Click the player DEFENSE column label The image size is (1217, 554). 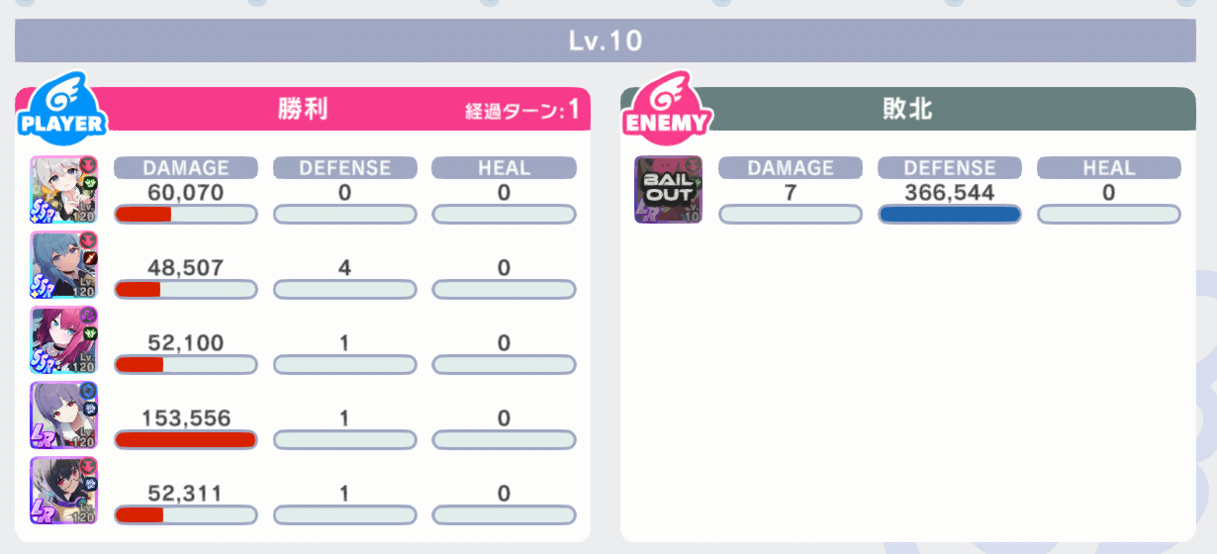tap(345, 167)
